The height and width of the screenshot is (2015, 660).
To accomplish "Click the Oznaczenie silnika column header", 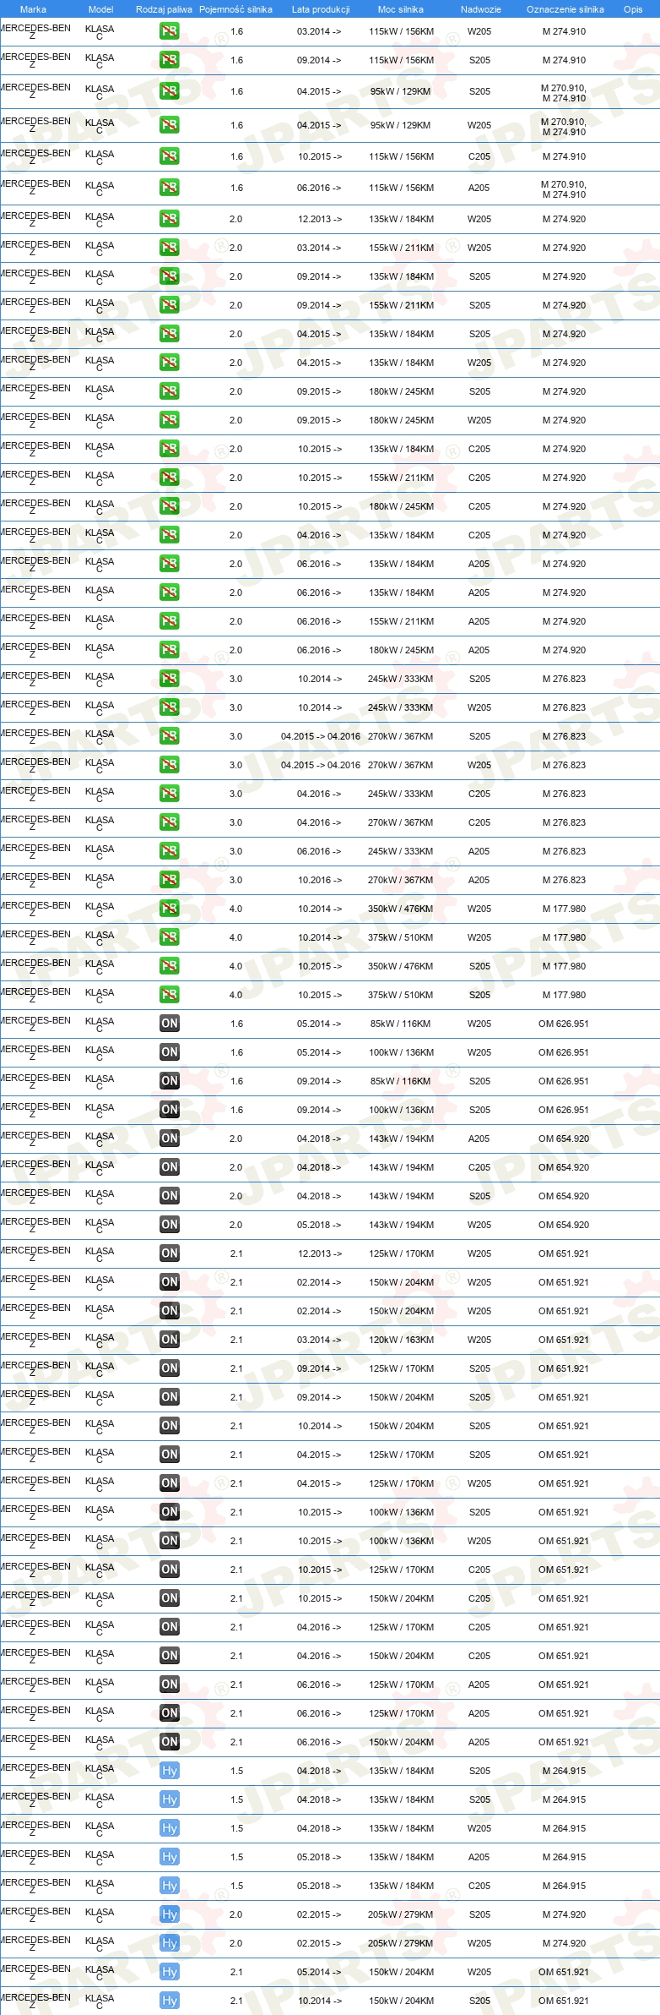I will tap(565, 9).
